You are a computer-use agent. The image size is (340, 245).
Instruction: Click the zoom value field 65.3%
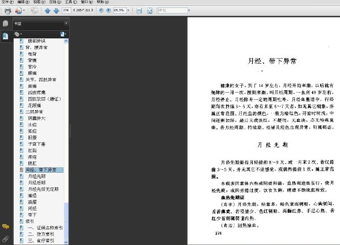(x=120, y=10)
